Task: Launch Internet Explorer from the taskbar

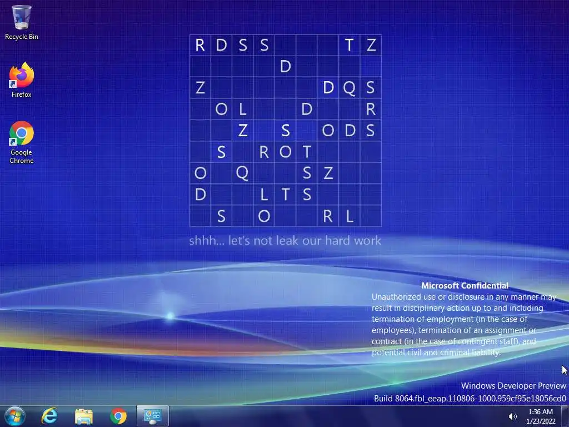Action: click(49, 416)
